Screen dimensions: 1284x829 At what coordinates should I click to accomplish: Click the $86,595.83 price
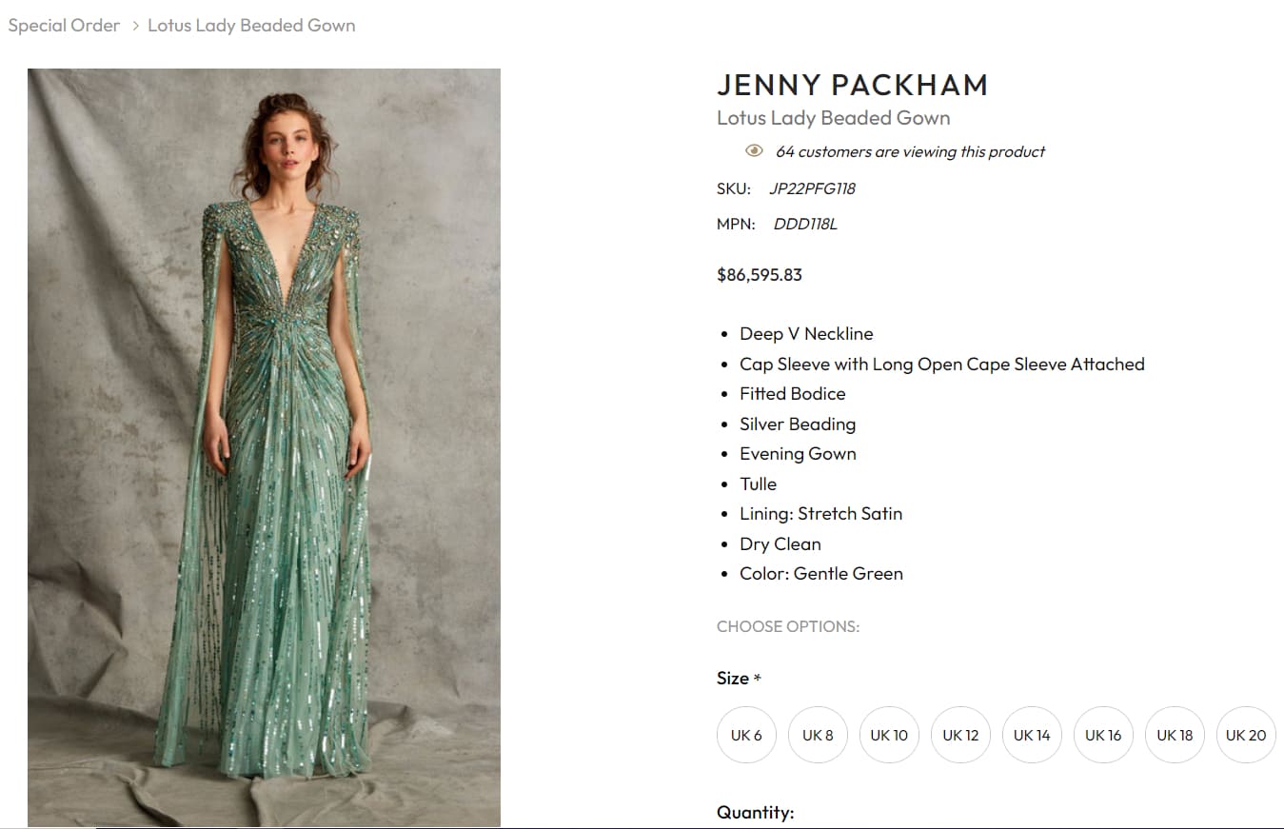(x=760, y=275)
